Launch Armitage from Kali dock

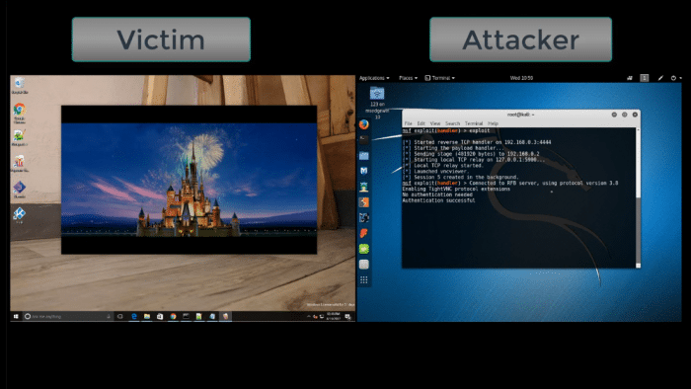364,187
